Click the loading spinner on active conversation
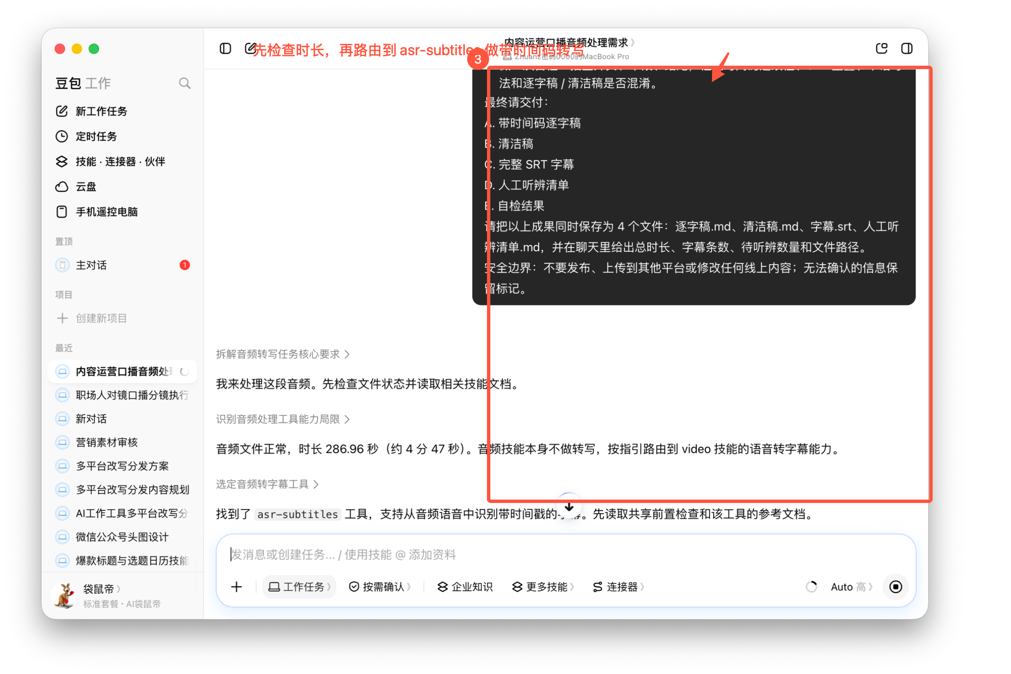Viewport: 1011px width, 674px height. [x=185, y=372]
